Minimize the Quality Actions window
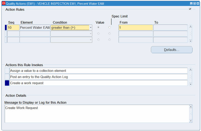Image resolution: width=201 pixels, height=131 pixels. click(x=191, y=4)
